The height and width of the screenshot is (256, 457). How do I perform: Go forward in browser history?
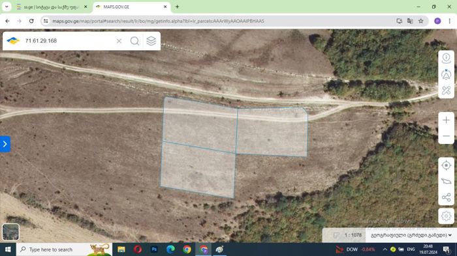point(19,21)
